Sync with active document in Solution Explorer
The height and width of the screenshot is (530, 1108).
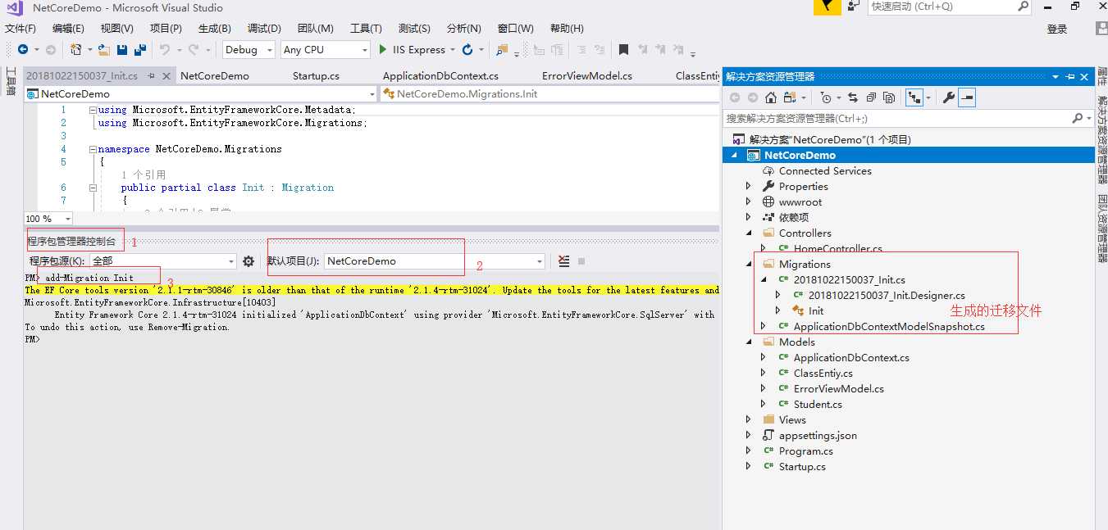[x=853, y=98]
